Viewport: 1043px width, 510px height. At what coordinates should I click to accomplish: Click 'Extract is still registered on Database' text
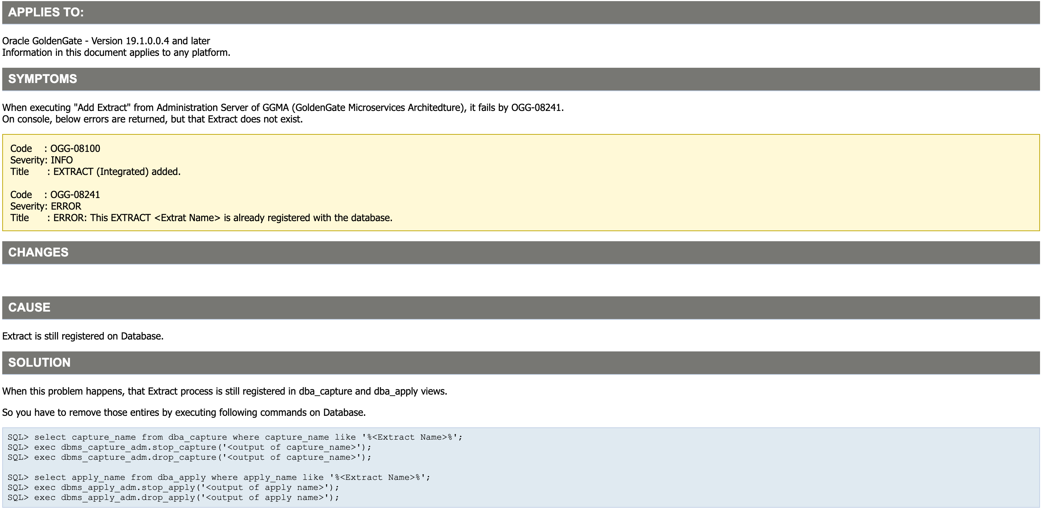point(83,337)
